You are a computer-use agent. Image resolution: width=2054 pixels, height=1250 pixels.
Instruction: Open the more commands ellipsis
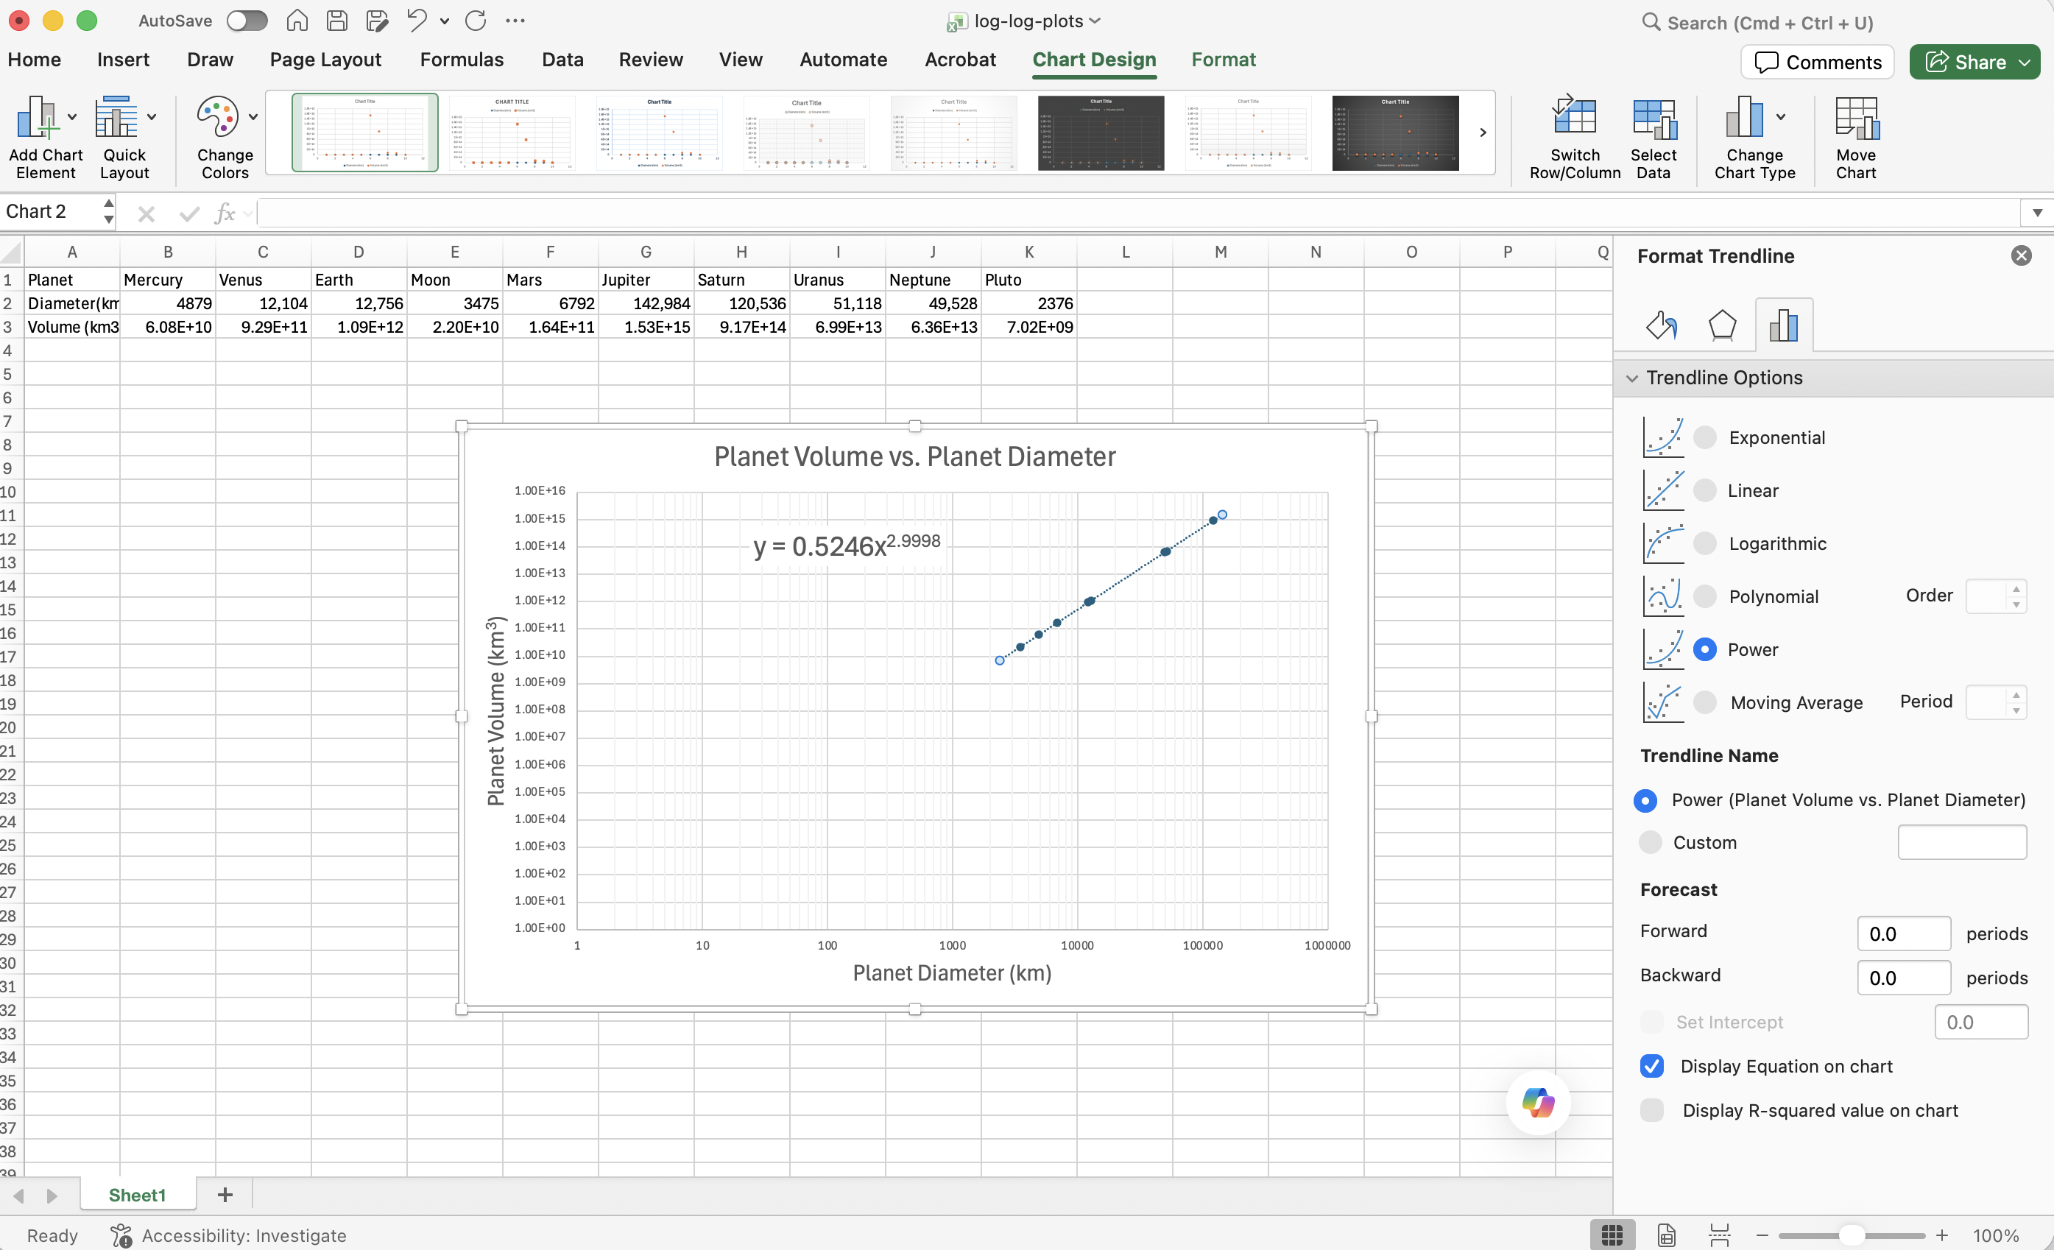click(x=515, y=21)
